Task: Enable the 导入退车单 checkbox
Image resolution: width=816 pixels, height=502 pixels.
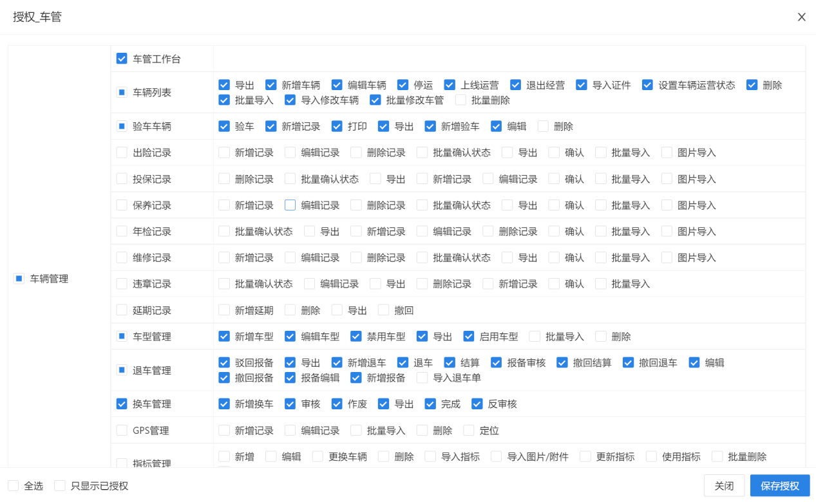Action: [422, 378]
